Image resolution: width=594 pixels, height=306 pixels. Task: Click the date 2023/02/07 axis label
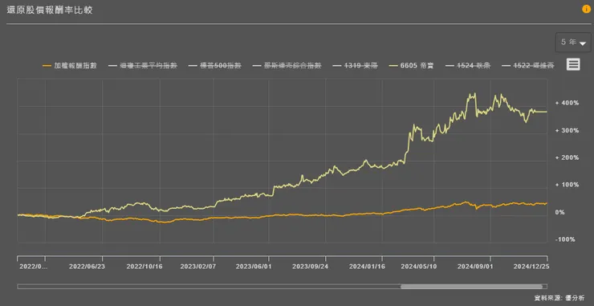click(197, 267)
